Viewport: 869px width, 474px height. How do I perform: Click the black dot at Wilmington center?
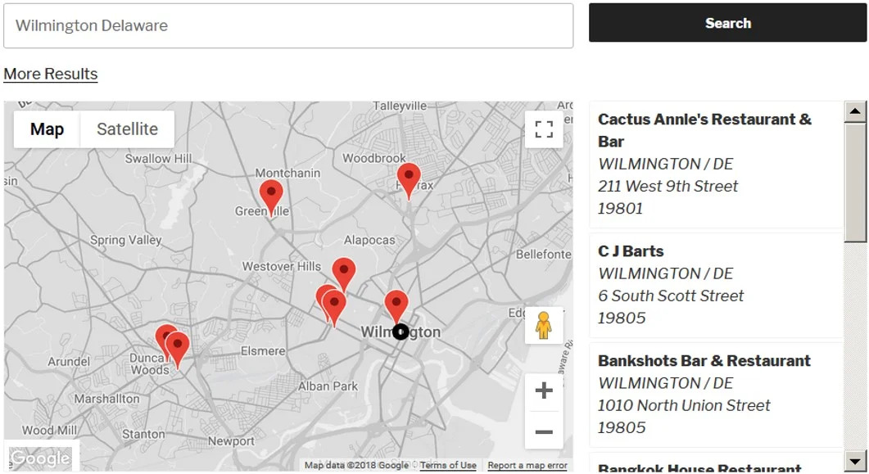[401, 332]
